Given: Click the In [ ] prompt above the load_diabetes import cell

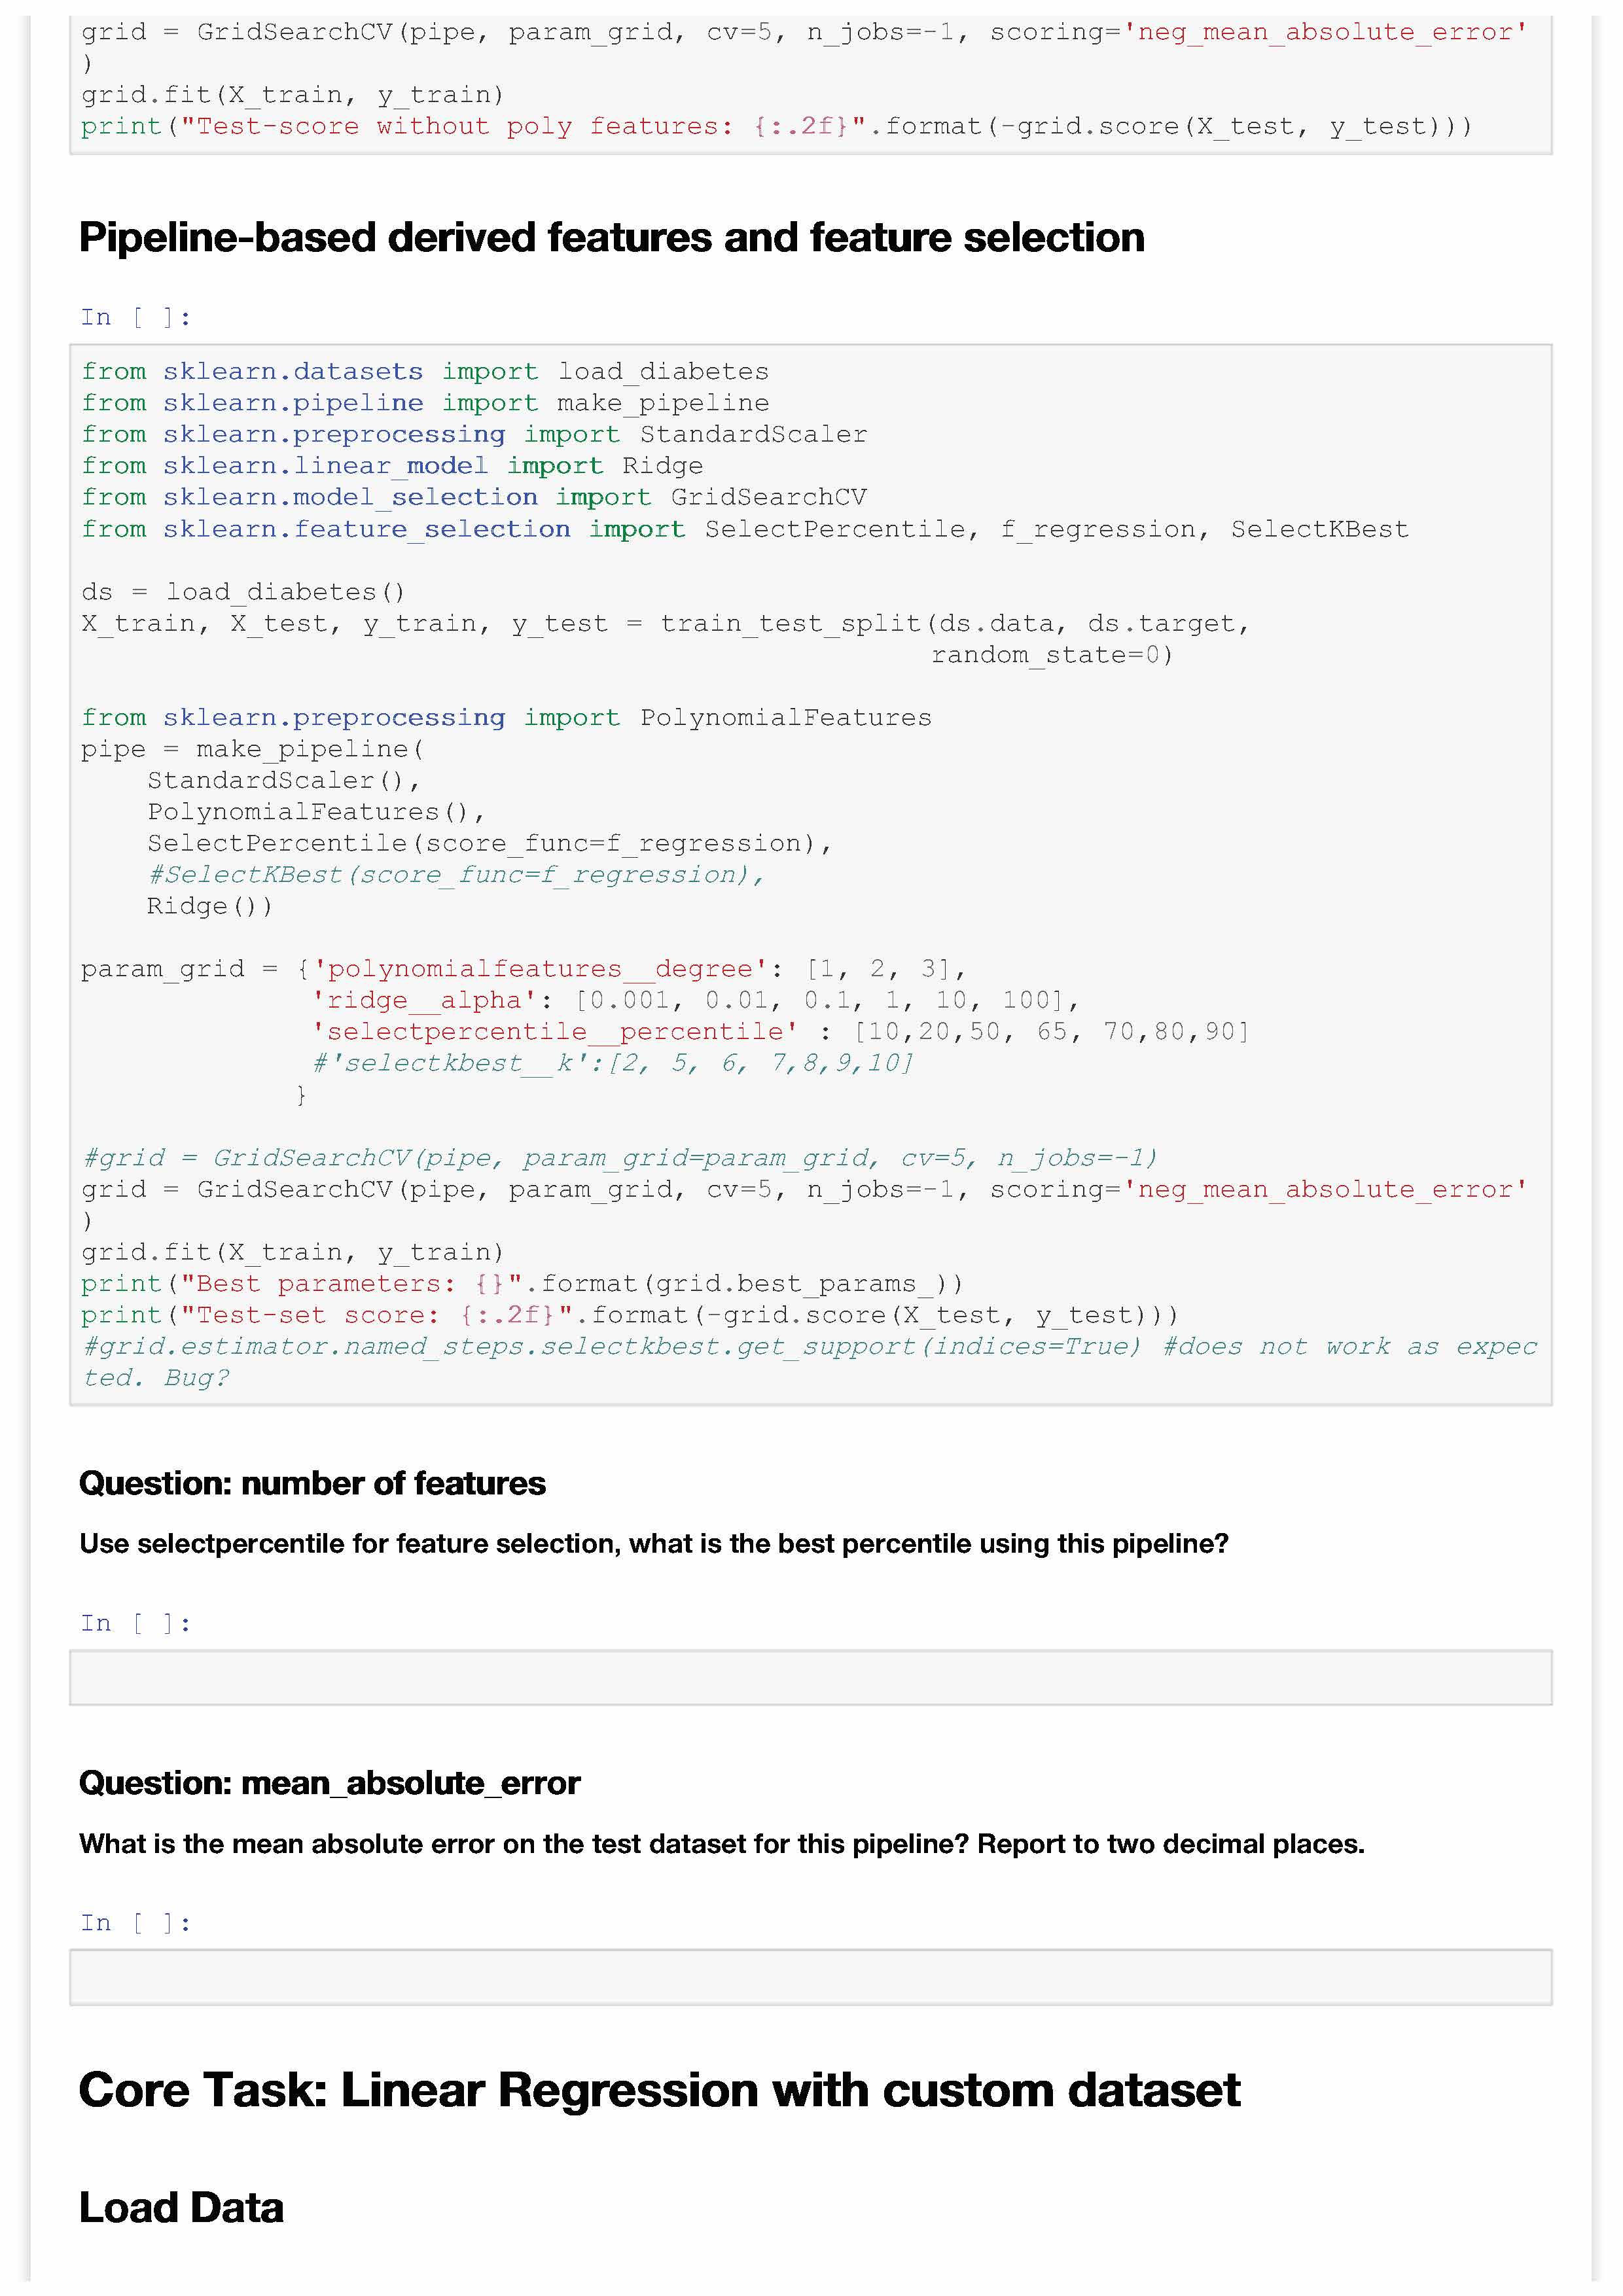Looking at the screenshot, I should pyautogui.click(x=135, y=318).
